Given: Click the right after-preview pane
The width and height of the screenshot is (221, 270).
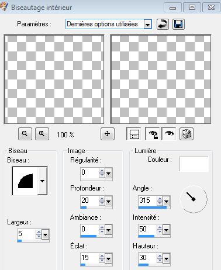Looking at the screenshot, I should pos(161,79).
